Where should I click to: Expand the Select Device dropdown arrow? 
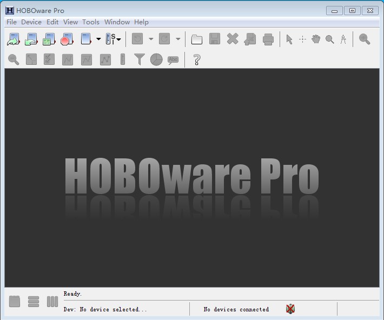pos(98,39)
